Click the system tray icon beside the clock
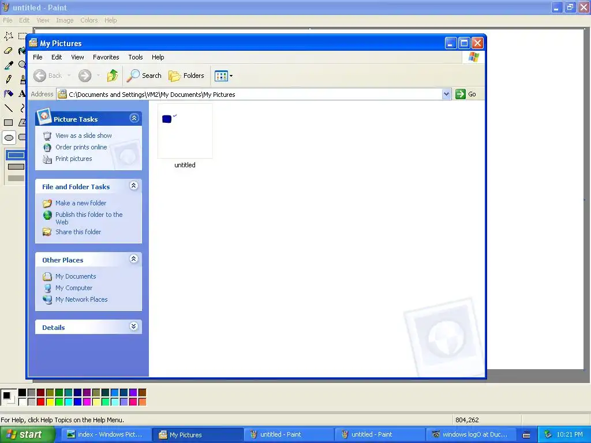 548,435
